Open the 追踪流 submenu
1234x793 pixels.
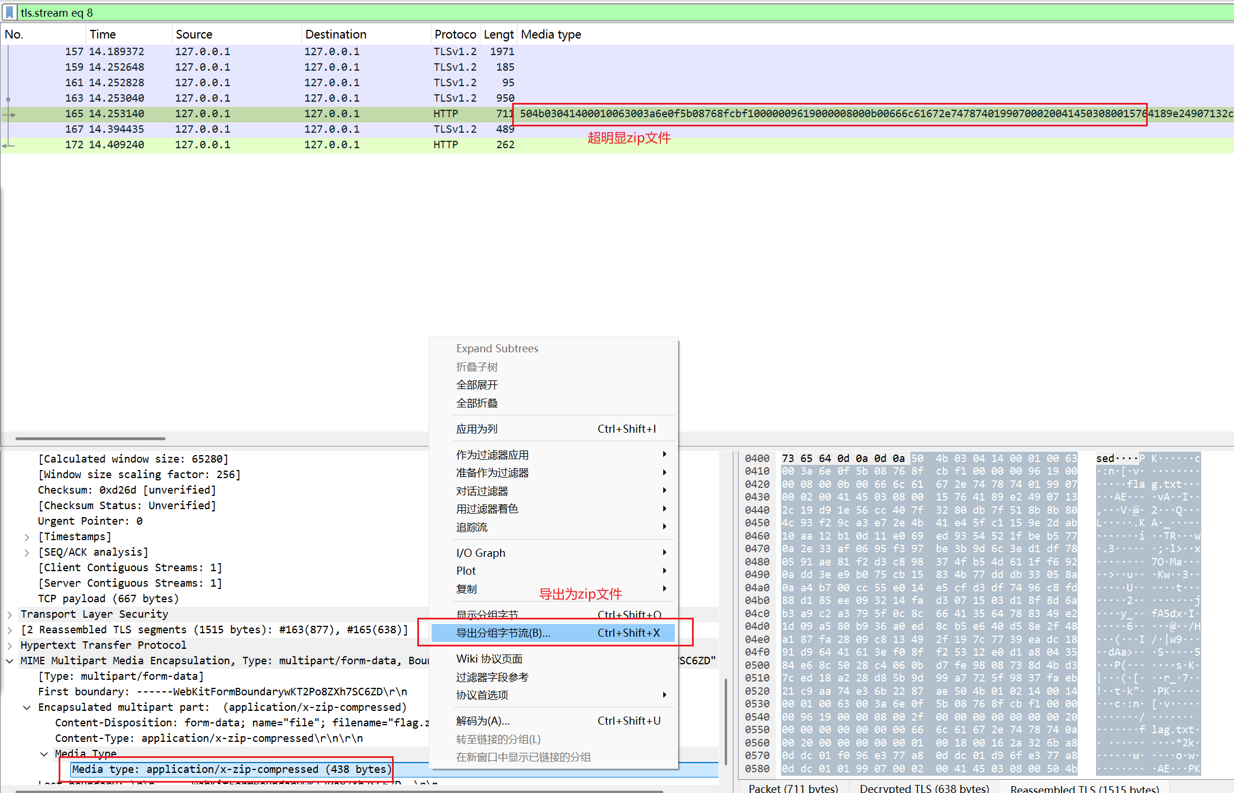click(471, 527)
